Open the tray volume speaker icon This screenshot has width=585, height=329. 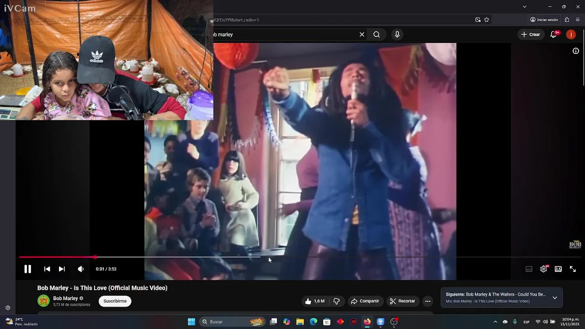(x=545, y=322)
